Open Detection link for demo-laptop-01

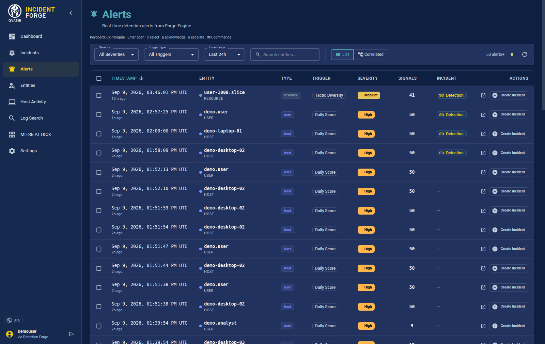[451, 134]
